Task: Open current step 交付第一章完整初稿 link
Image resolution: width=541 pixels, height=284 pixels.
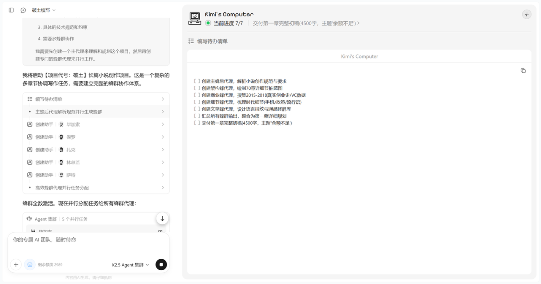Action: [x=306, y=23]
